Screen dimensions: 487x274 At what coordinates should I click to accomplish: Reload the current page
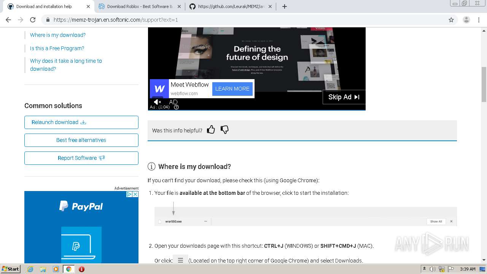point(33,20)
